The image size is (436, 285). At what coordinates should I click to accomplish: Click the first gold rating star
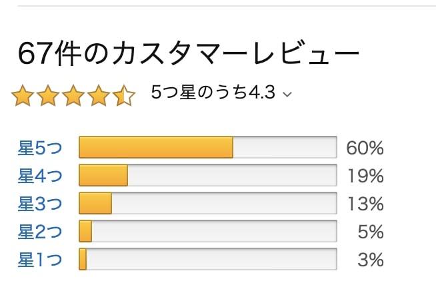[23, 96]
